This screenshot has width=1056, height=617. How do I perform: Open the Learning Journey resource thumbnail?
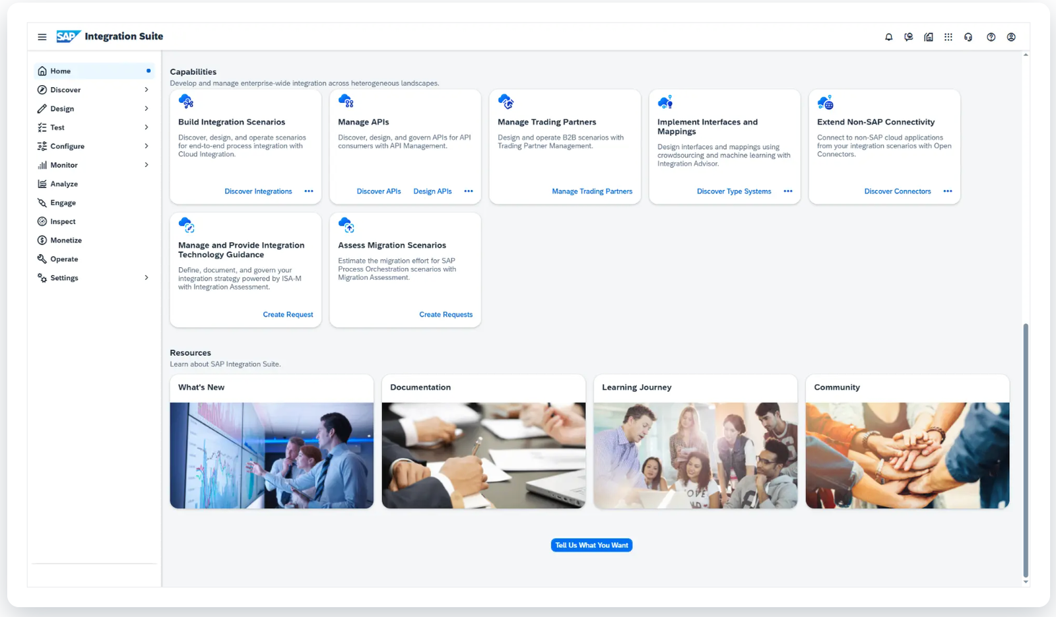pos(695,455)
